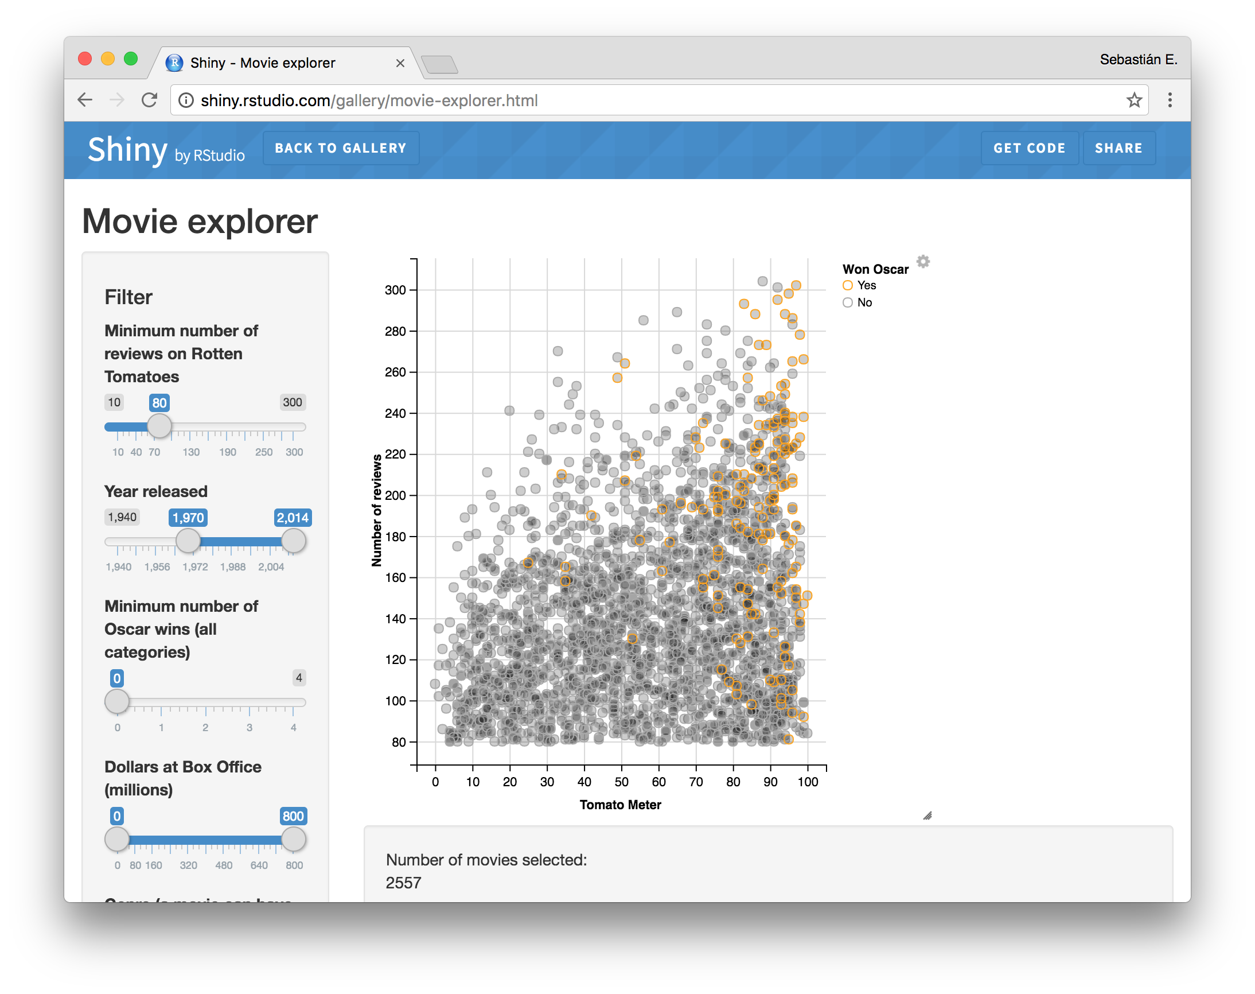Open plot settings gear icon
Screen dimensions: 1255x994
point(923,261)
